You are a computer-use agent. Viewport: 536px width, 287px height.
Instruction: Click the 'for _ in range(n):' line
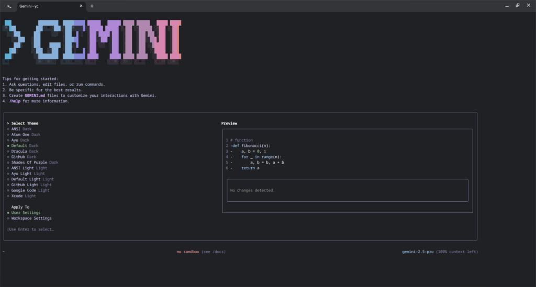coord(262,157)
